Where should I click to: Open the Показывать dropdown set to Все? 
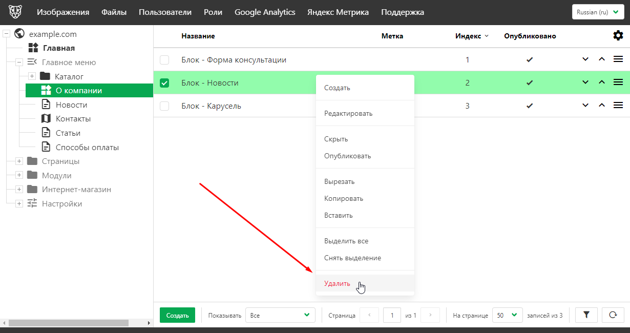[x=280, y=315]
